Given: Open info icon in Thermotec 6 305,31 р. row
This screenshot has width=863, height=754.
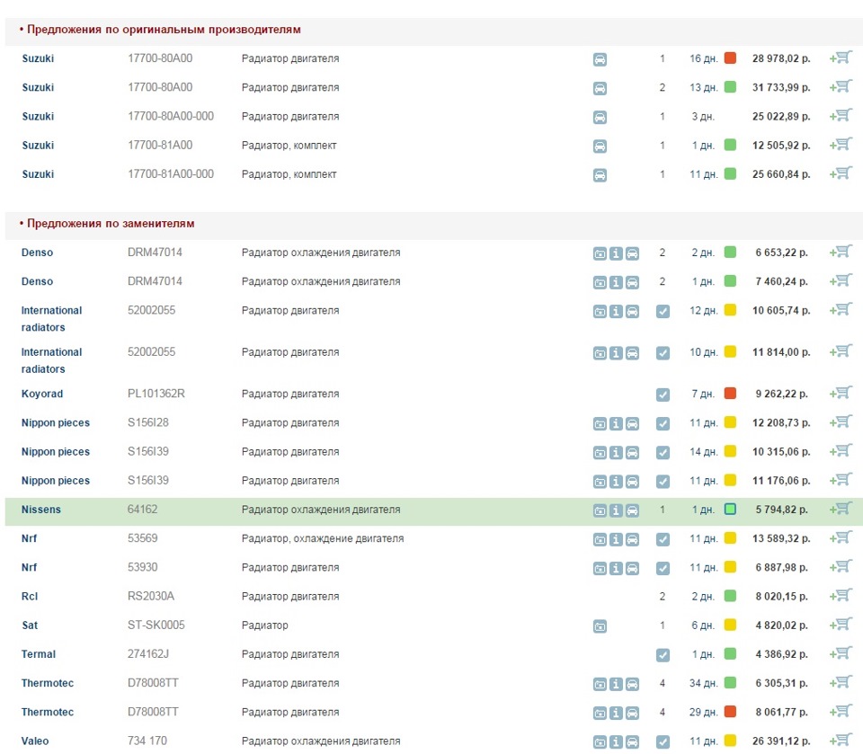Looking at the screenshot, I should pyautogui.click(x=617, y=684).
